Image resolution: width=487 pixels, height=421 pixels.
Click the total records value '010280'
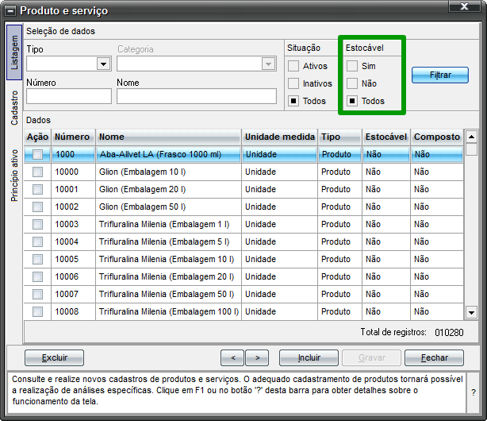449,333
